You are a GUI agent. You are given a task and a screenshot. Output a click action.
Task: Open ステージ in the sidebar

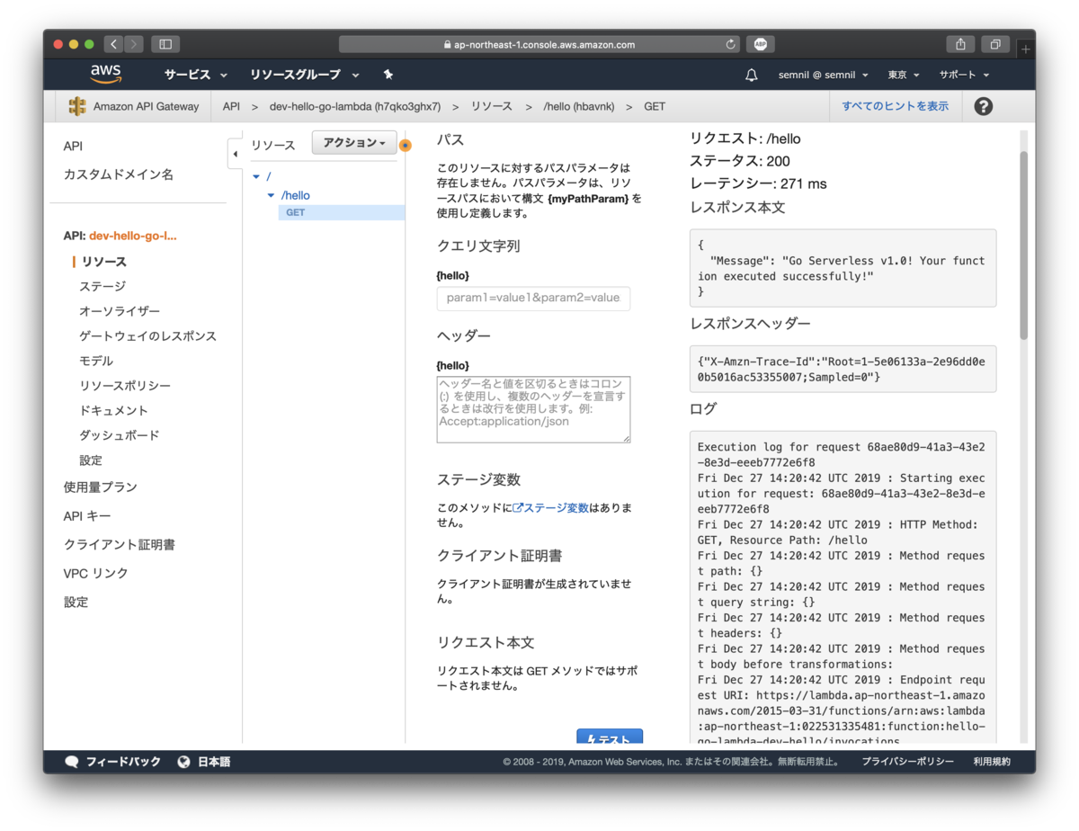[103, 286]
